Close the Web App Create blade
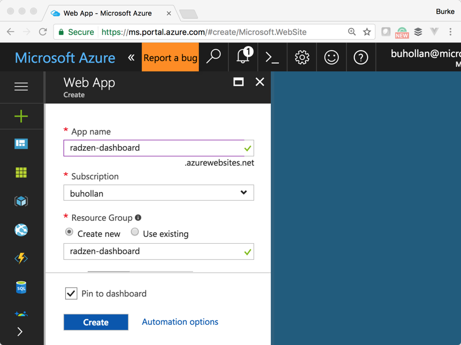 [260, 82]
